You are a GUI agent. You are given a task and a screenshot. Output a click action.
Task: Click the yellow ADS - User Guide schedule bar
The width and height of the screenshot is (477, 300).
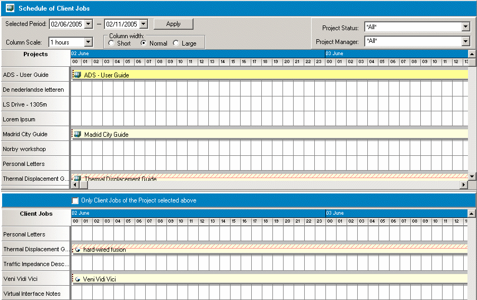pyautogui.click(x=270, y=75)
